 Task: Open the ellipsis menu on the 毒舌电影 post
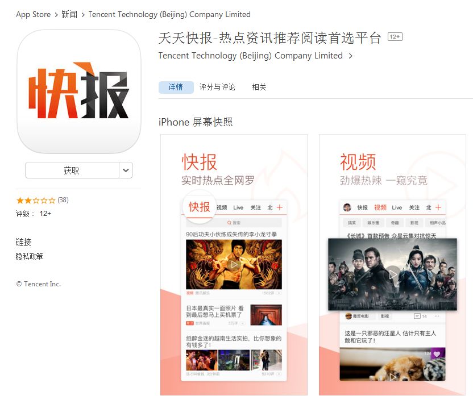(436, 316)
